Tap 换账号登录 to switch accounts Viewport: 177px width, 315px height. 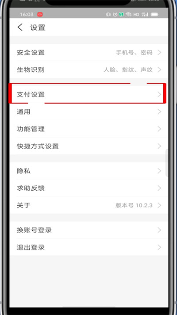(x=89, y=230)
